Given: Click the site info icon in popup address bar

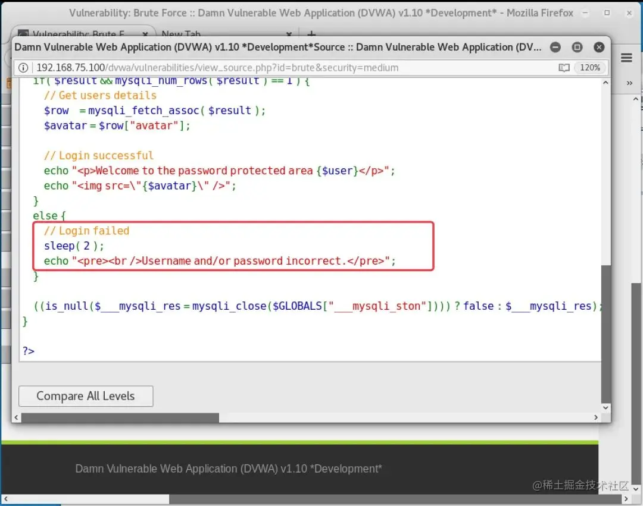Looking at the screenshot, I should pyautogui.click(x=23, y=68).
